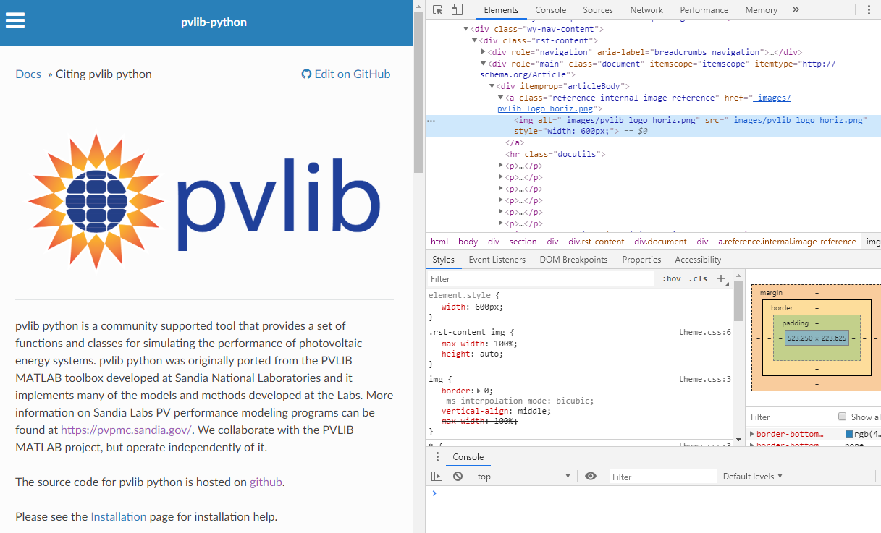Viewport: 881px width, 533px height.
Task: Collapse the rst-content div node
Action: pyautogui.click(x=475, y=40)
